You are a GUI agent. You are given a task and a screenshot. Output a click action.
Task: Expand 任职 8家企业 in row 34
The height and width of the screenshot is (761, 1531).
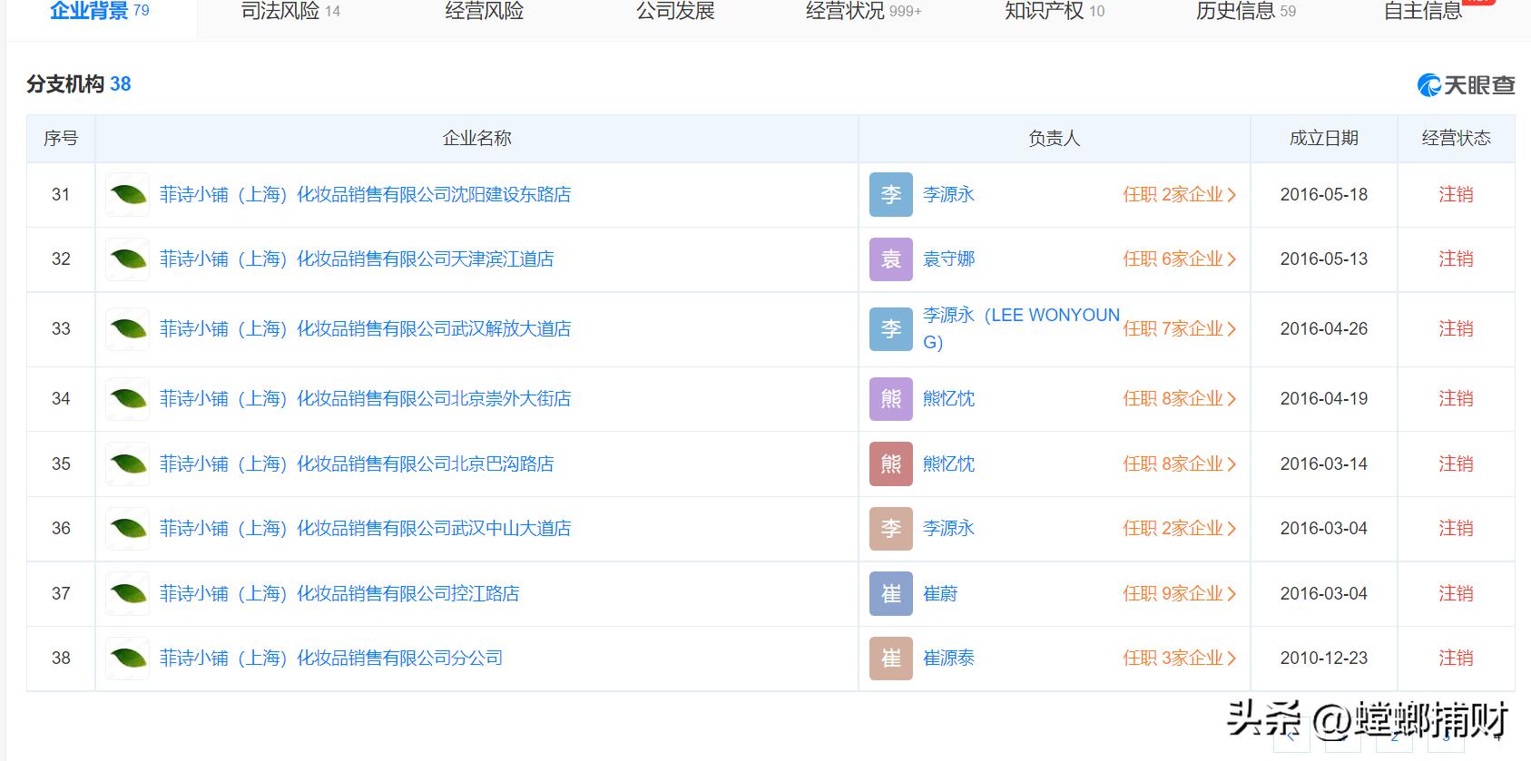pos(1179,399)
